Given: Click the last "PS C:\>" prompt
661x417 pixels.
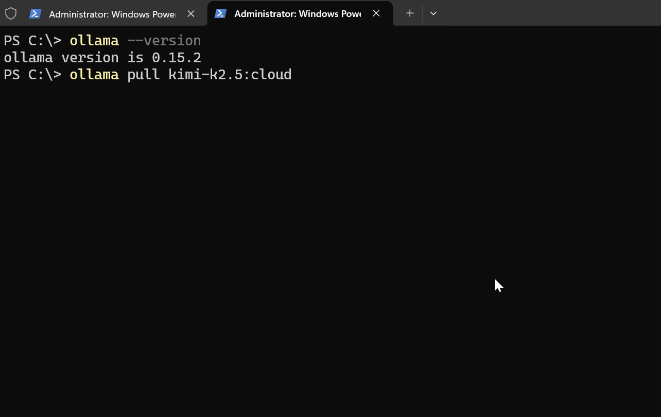Looking at the screenshot, I should (x=32, y=75).
